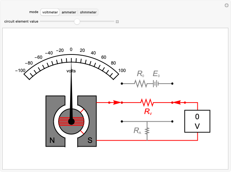Click the circuit element value slider thumb

coord(77,22)
